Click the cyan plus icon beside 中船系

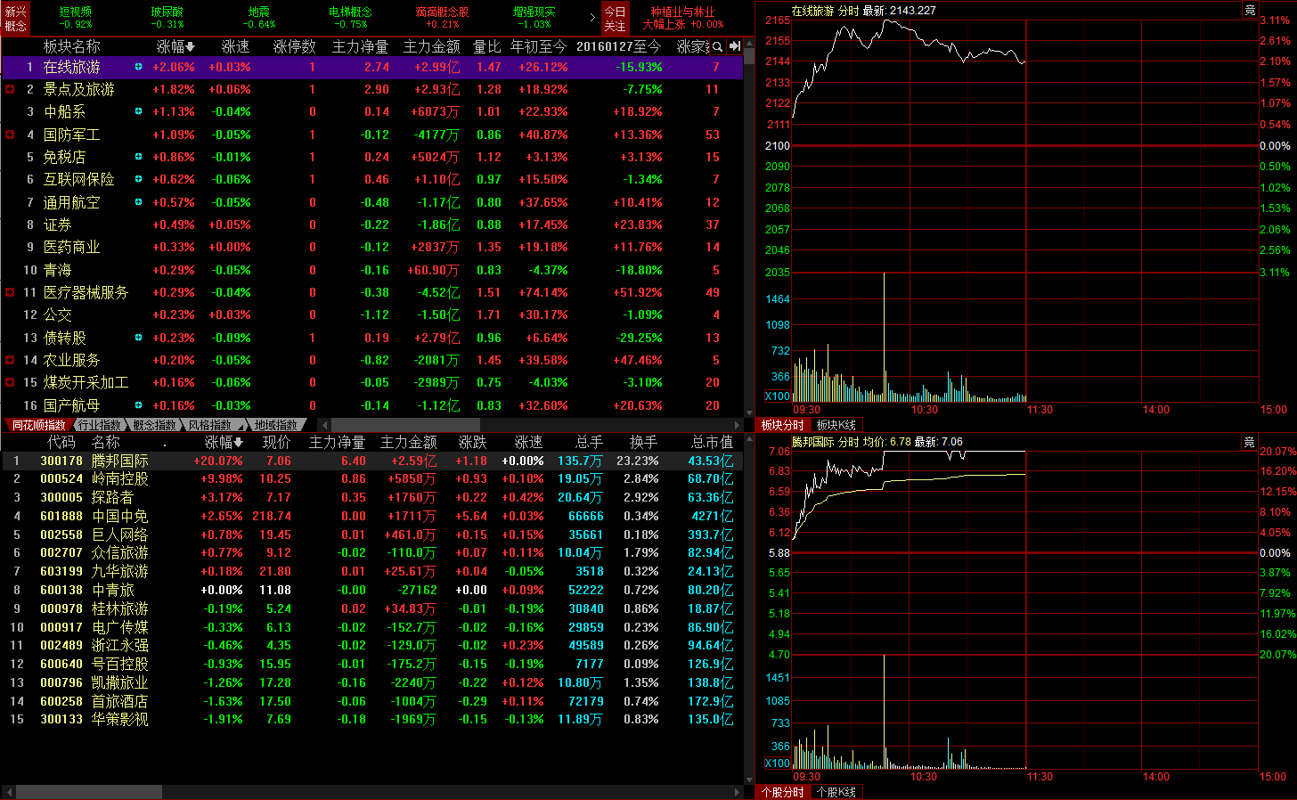[x=138, y=111]
